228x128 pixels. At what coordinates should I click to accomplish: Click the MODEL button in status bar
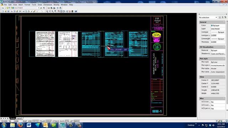(77, 121)
